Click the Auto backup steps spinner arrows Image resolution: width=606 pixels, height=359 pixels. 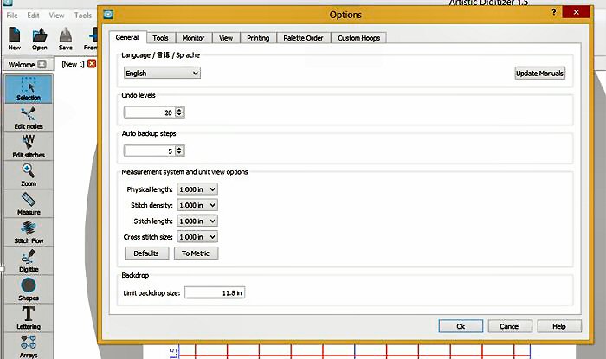(x=179, y=151)
